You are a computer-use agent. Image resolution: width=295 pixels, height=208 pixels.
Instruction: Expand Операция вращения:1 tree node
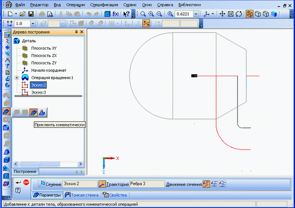(x=17, y=78)
